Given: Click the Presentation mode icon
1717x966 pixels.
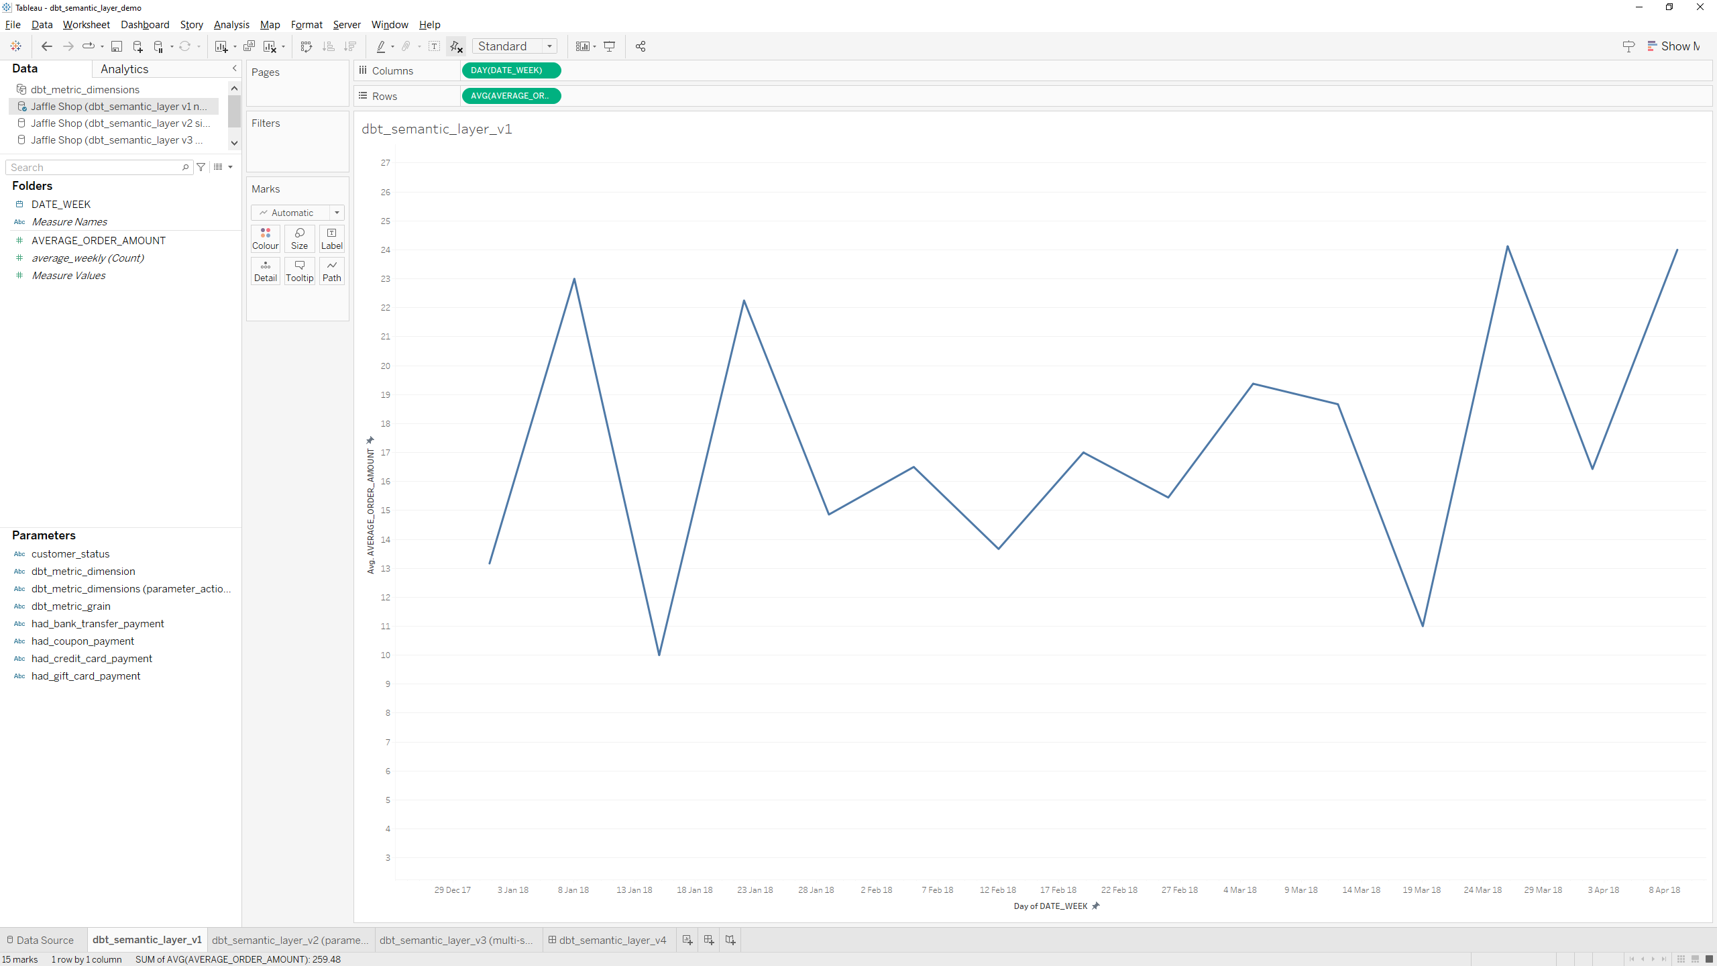Looking at the screenshot, I should (610, 46).
